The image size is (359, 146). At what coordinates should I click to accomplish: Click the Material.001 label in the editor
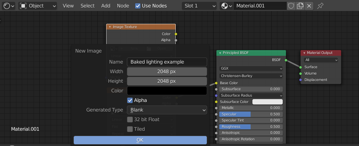25,129
